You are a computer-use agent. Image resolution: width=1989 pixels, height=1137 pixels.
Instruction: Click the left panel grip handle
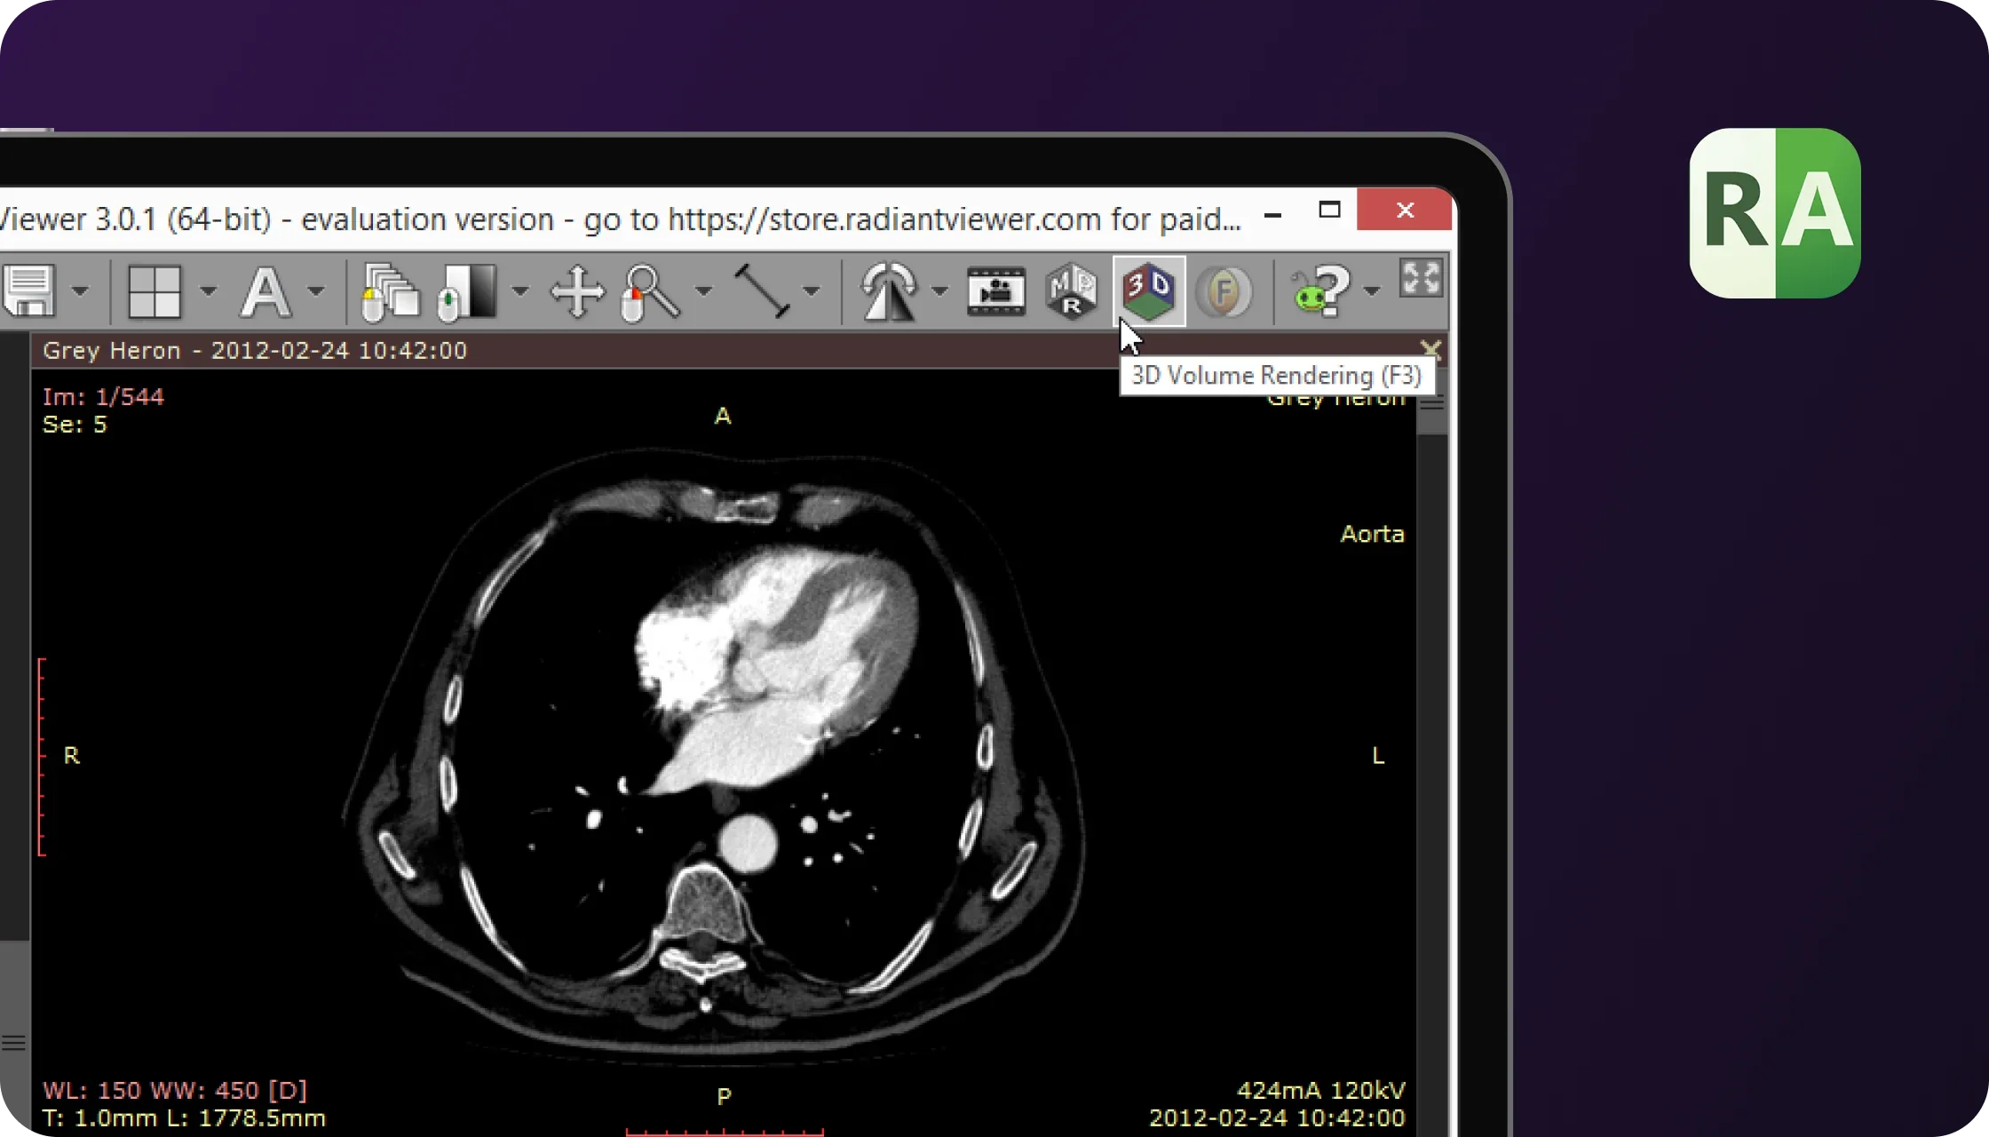click(x=12, y=1043)
